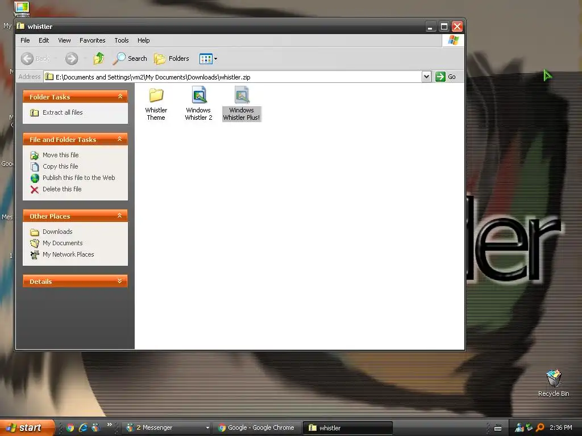Click the zip folder icon beside Extract all files
The image size is (582, 436).
[34, 113]
